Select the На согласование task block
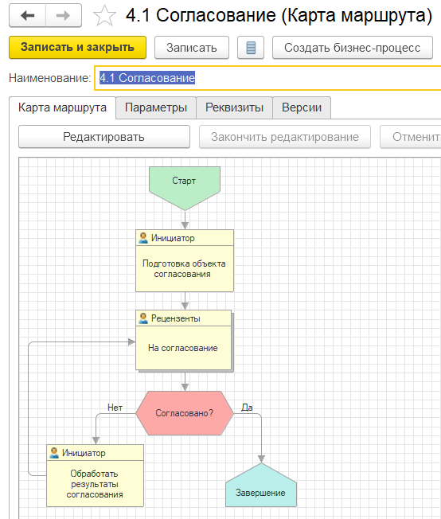Image resolution: width=441 pixels, height=519 pixels. pyautogui.click(x=185, y=341)
